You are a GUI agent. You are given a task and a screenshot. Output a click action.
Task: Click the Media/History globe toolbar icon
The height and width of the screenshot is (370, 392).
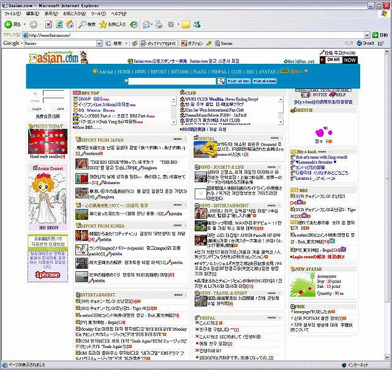(x=134, y=25)
